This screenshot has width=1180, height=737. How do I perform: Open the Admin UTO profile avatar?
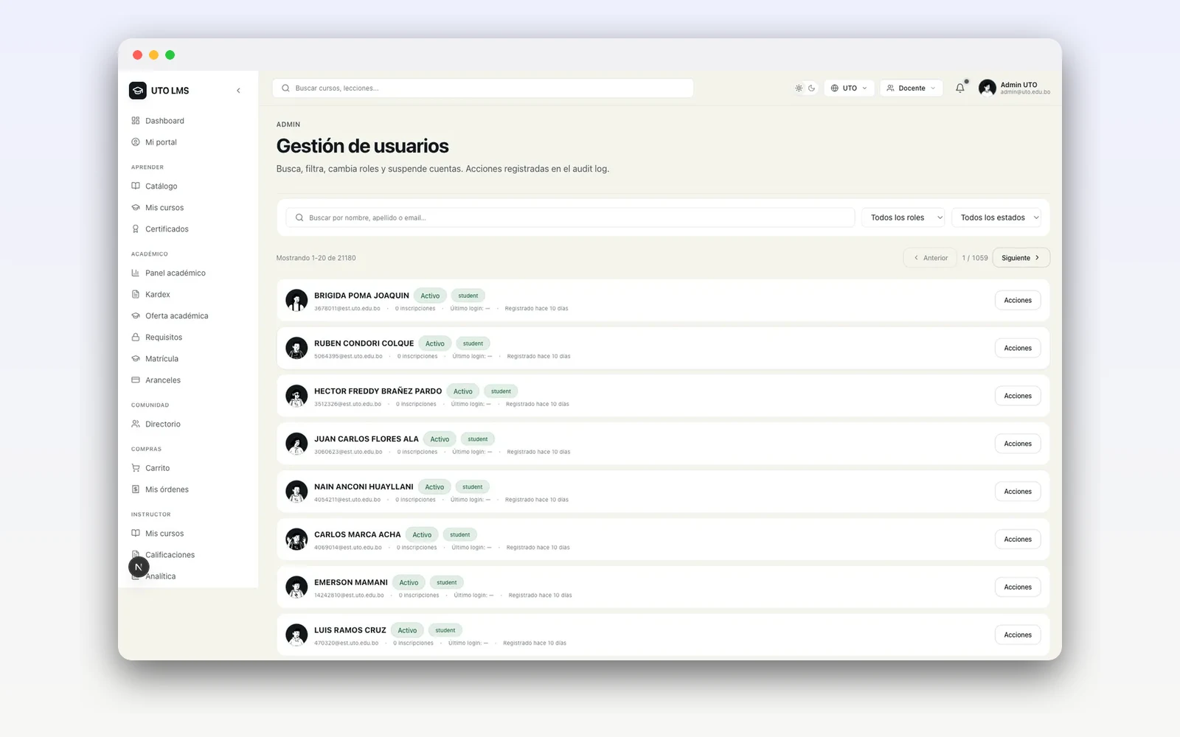[987, 88]
